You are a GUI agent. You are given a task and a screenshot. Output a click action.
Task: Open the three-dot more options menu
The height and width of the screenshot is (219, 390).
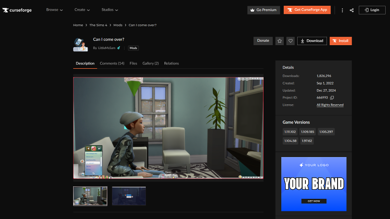342,10
